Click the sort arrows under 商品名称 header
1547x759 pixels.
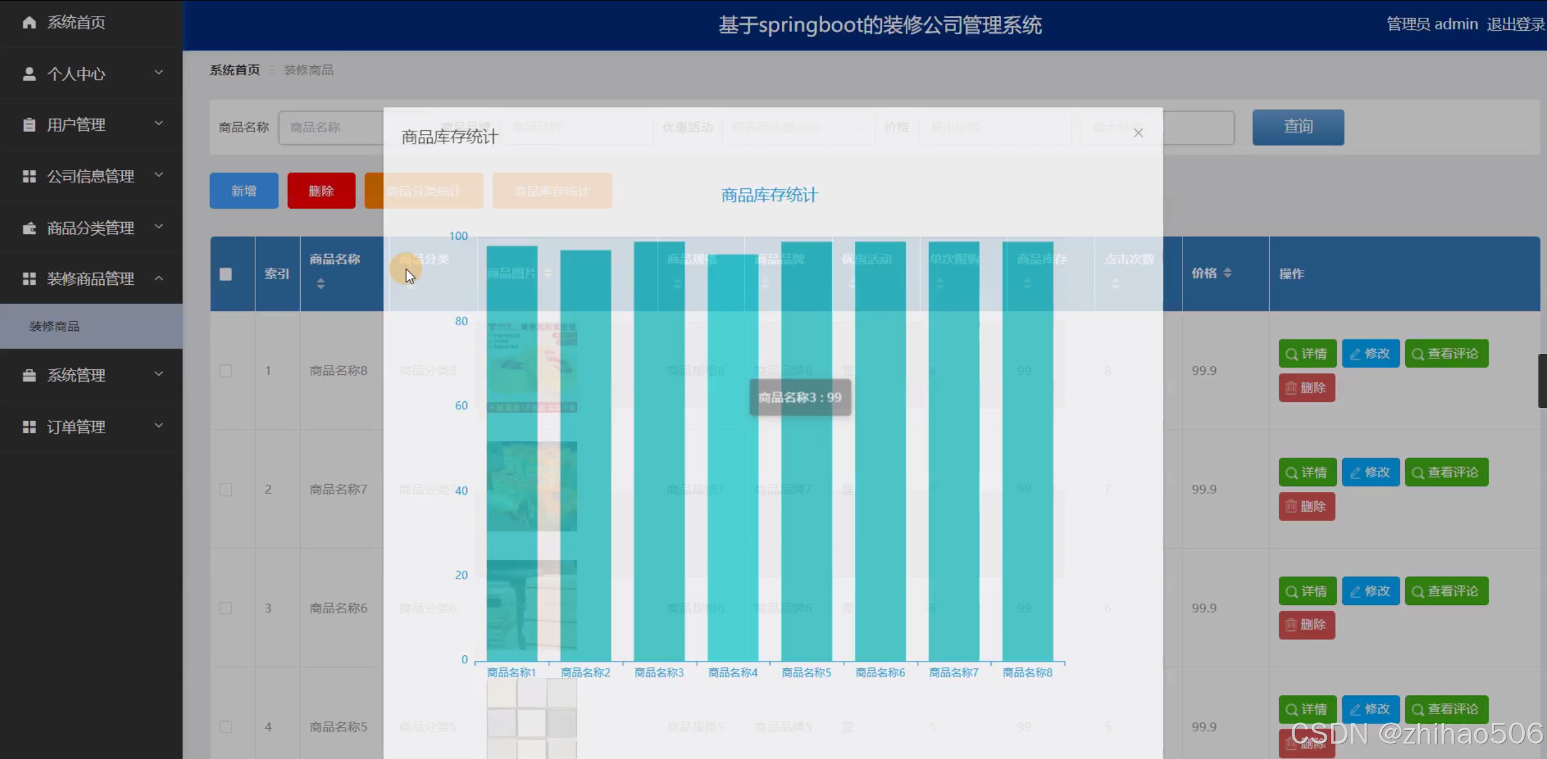point(320,283)
